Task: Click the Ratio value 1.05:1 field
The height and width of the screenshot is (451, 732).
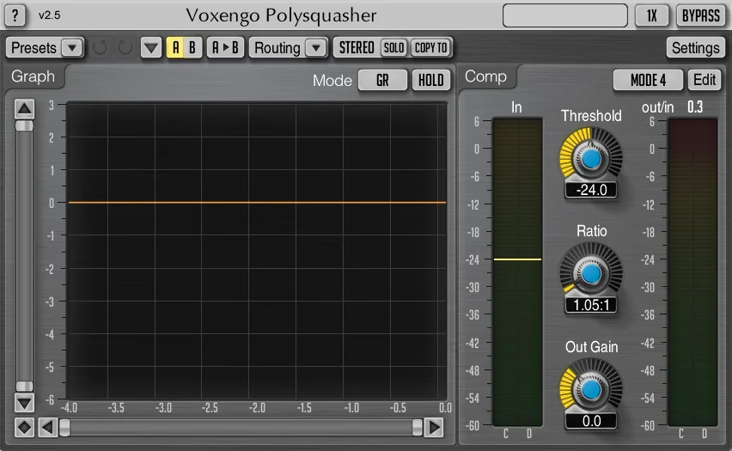Action: [x=591, y=305]
